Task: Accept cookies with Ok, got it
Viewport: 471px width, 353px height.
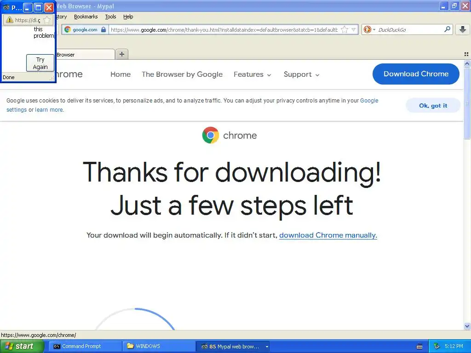Action: click(433, 105)
